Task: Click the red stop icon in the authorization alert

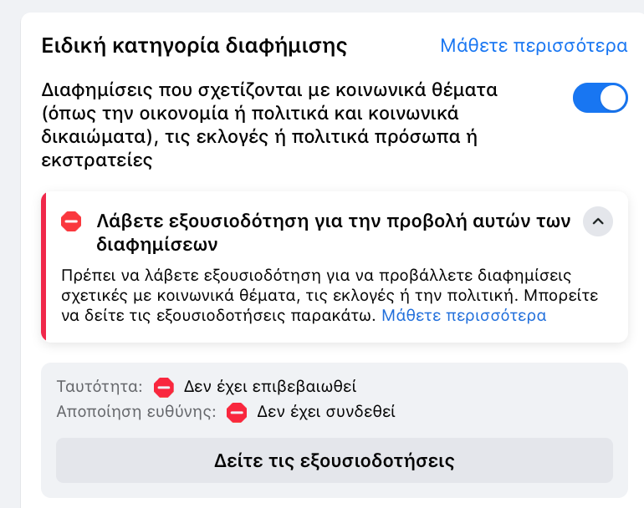Action: tap(72, 222)
